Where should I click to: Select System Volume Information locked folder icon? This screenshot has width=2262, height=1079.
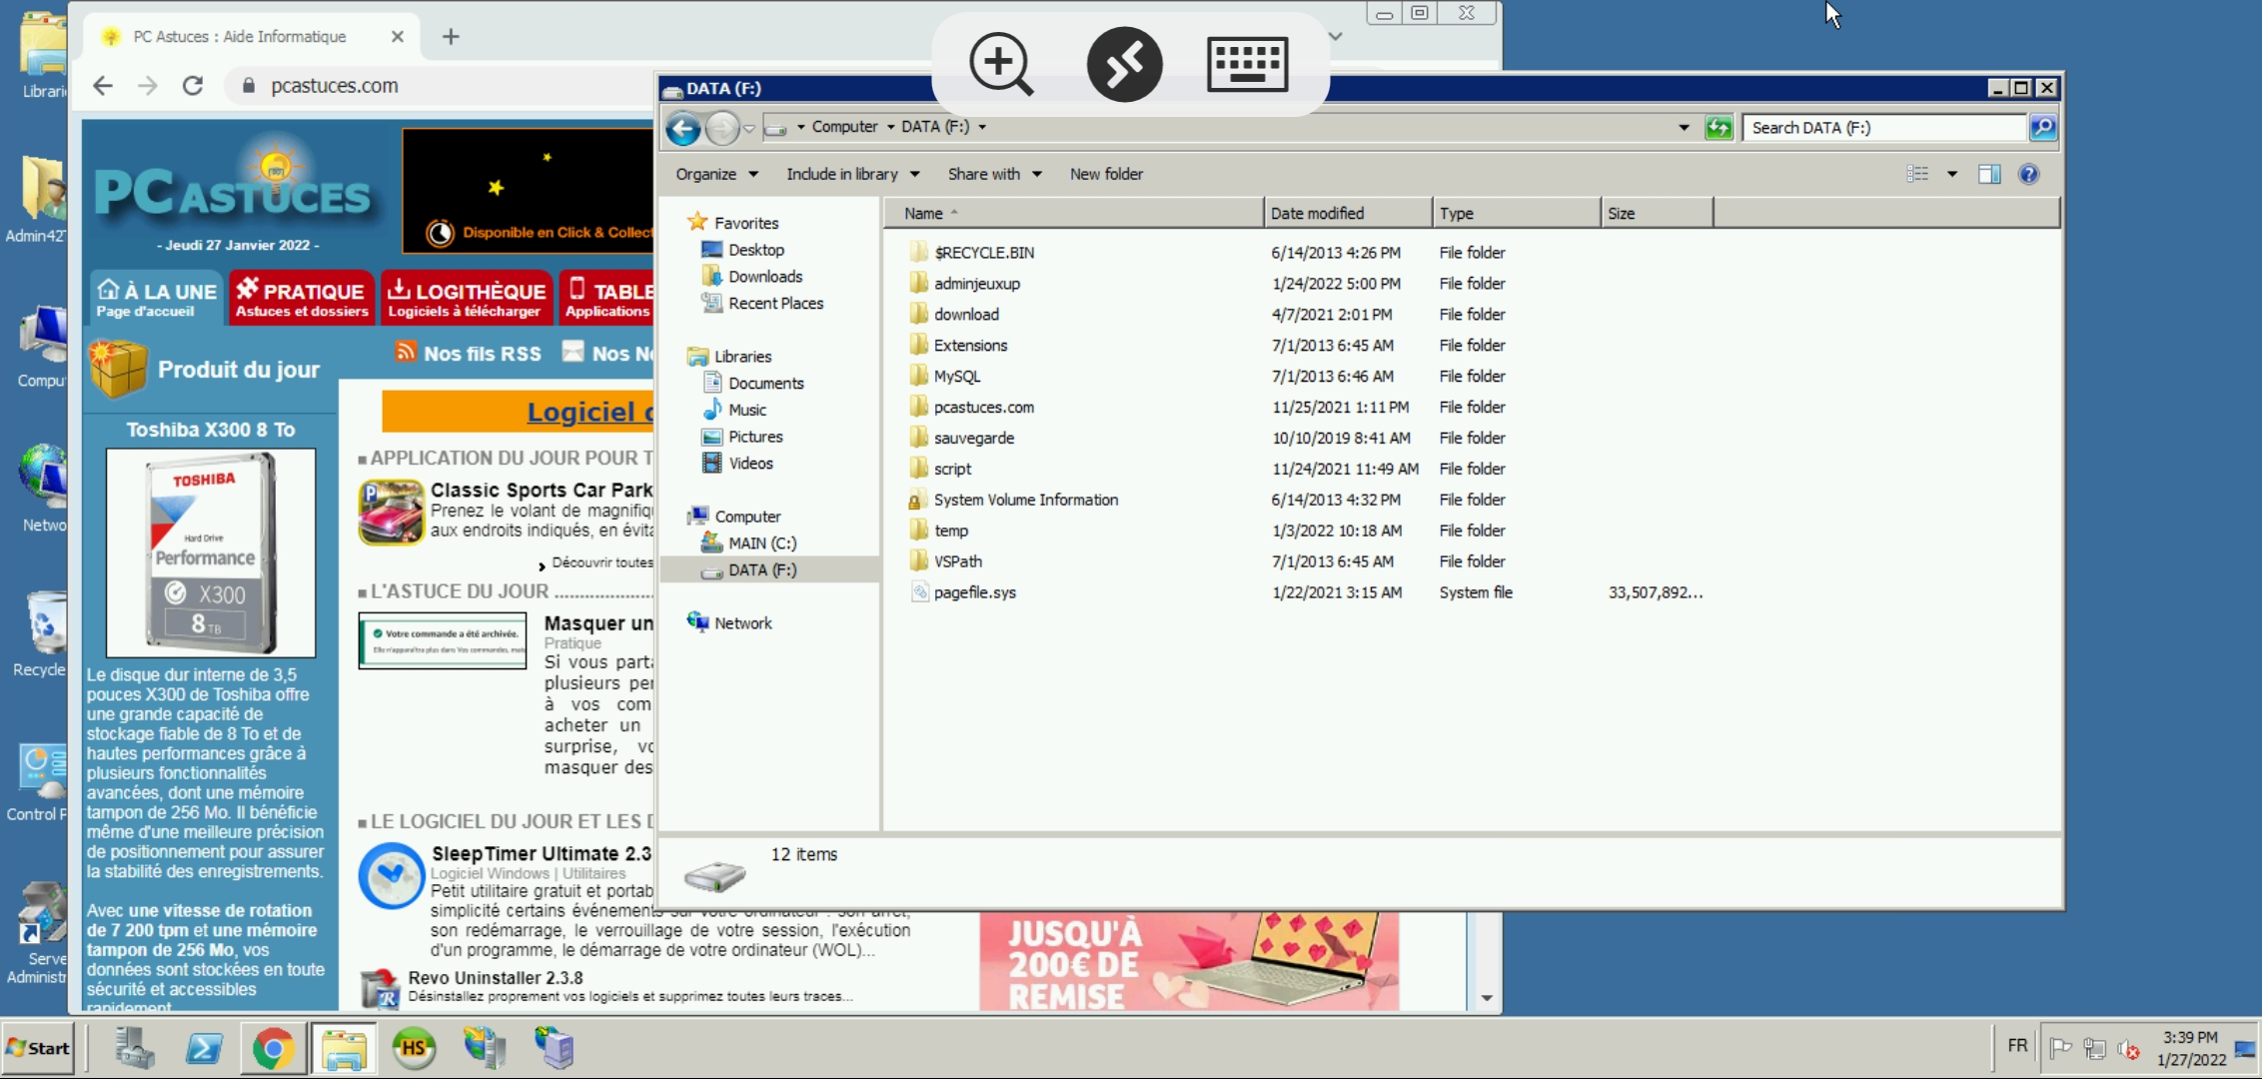918,500
